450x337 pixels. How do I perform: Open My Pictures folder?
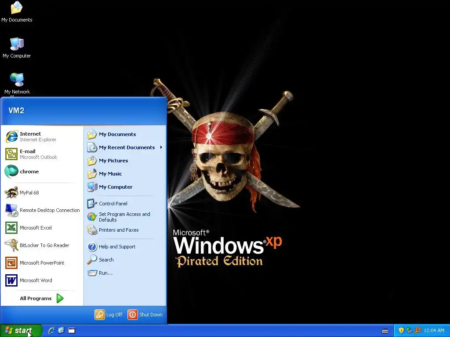click(x=125, y=161)
